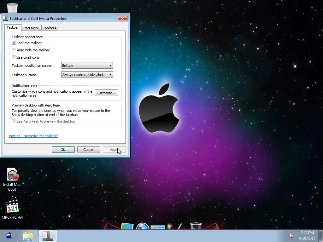Click the weather widget icon in the dock
Viewport: 323px width, 242px height.
[158, 228]
